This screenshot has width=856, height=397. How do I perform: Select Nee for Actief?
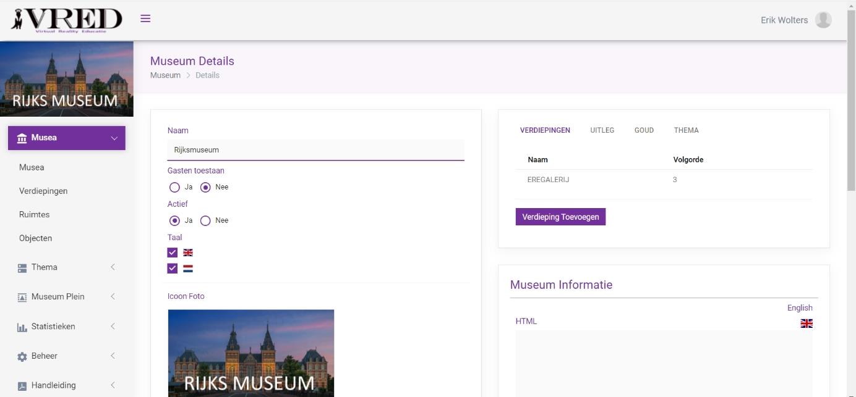pyautogui.click(x=205, y=220)
